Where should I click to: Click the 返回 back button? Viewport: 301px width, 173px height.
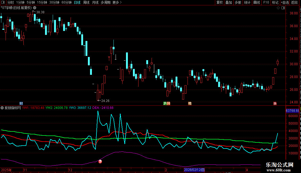click(294, 2)
